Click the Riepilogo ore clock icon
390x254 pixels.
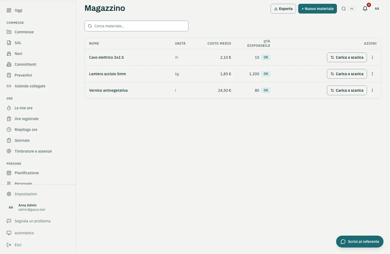[x=9, y=130]
